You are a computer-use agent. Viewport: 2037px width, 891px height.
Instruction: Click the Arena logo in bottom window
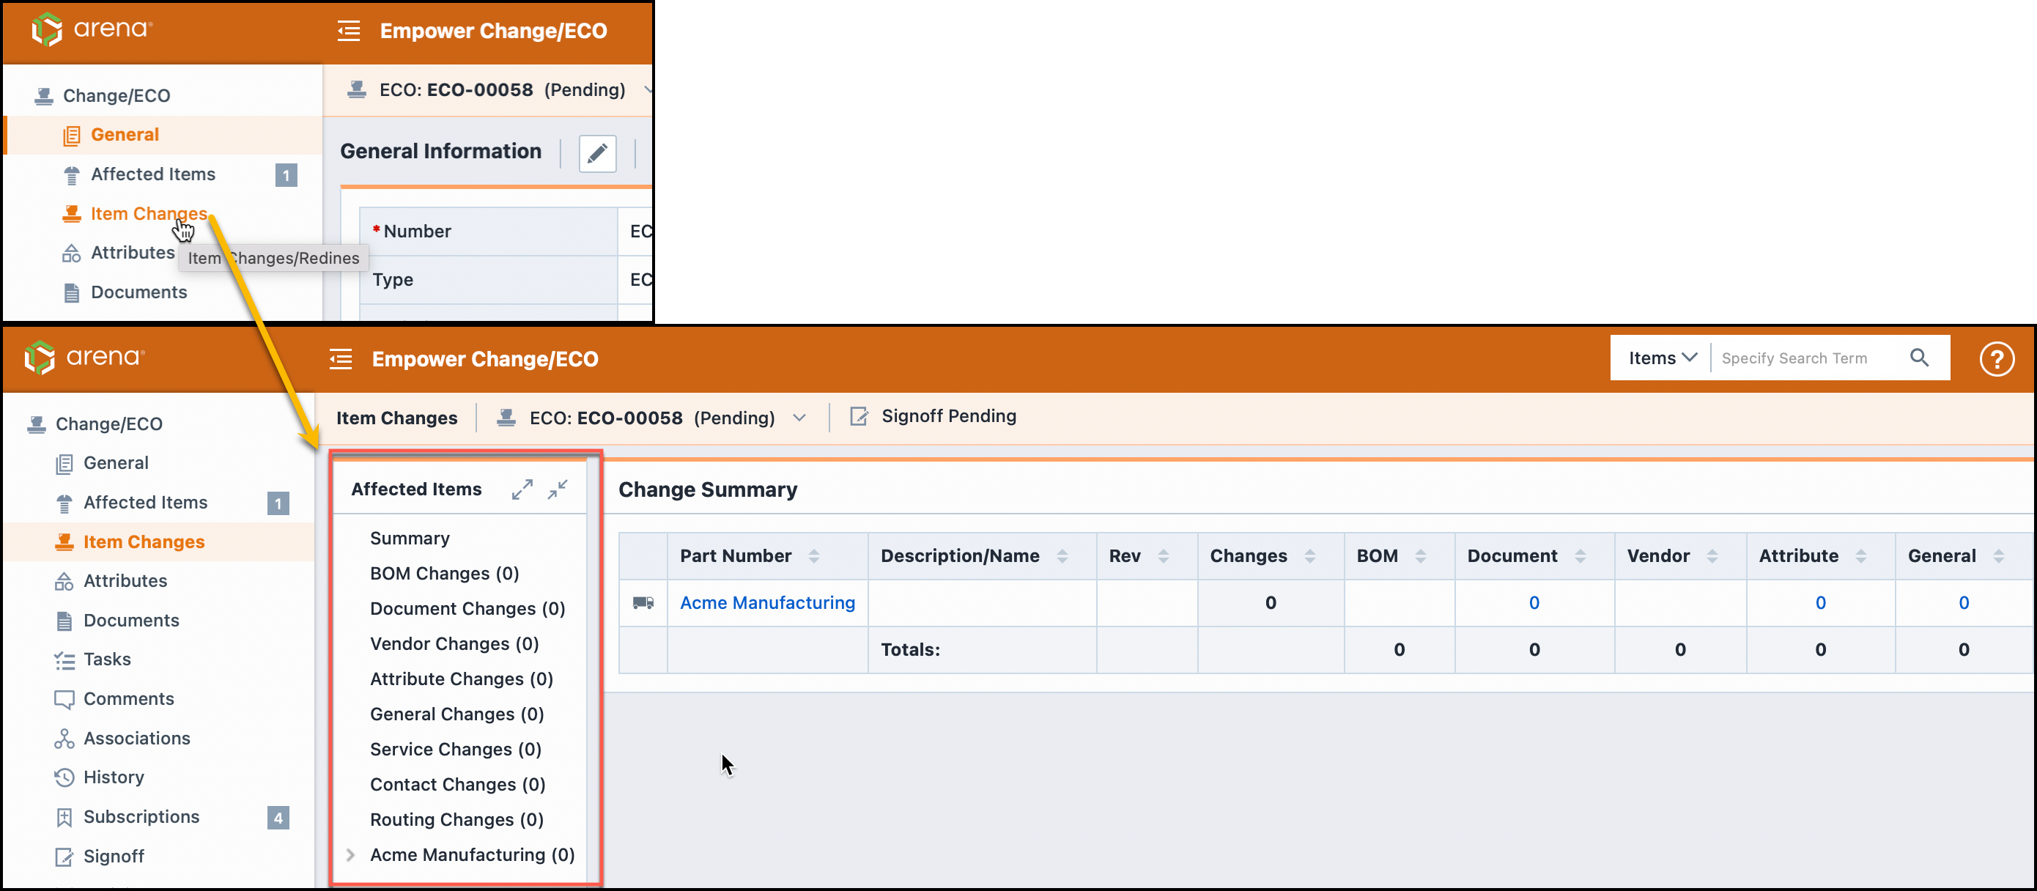(x=84, y=358)
